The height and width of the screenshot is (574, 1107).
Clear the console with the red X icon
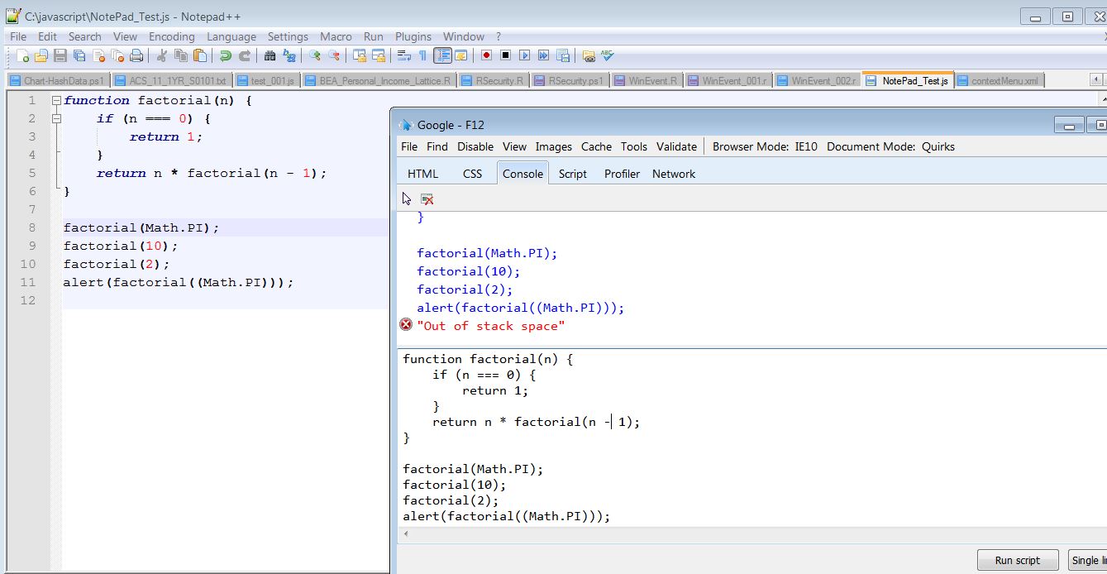[427, 199]
